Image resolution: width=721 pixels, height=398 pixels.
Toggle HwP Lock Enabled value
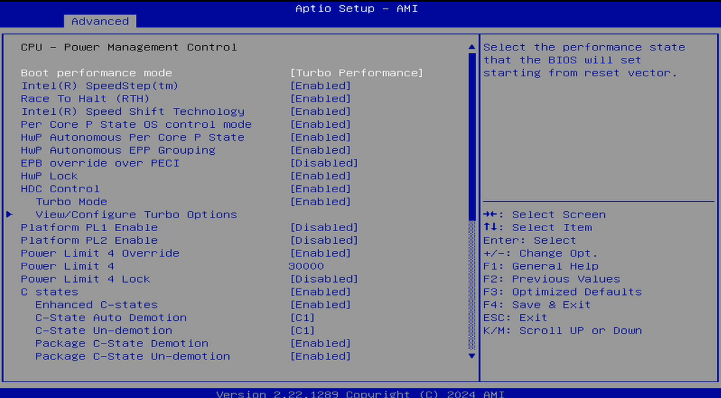point(320,176)
